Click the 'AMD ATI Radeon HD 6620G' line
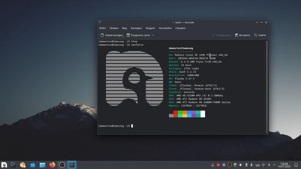 (190, 99)
